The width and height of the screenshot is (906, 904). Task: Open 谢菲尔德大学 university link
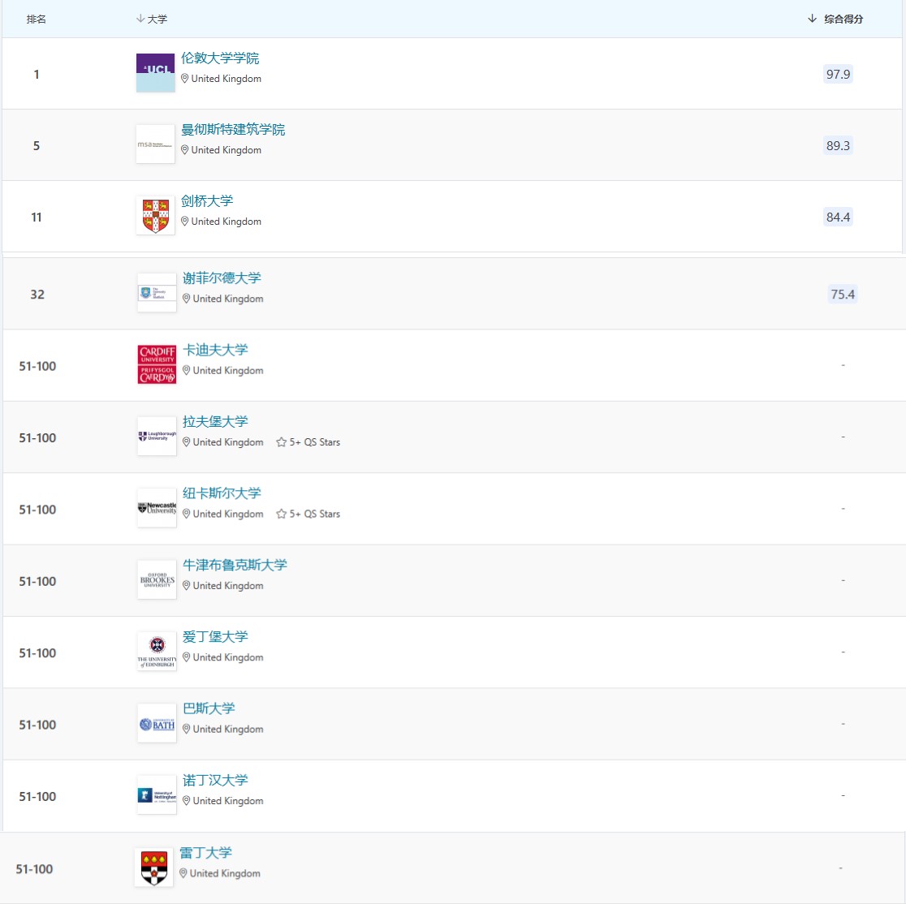click(222, 278)
